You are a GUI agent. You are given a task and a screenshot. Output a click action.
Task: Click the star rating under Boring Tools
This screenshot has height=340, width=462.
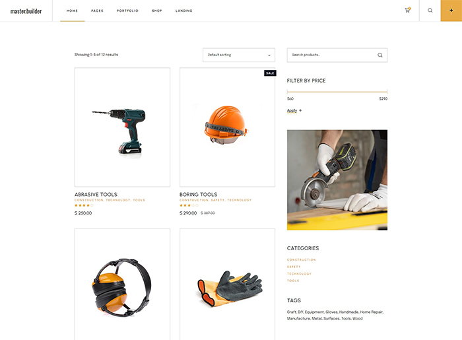[x=189, y=205]
